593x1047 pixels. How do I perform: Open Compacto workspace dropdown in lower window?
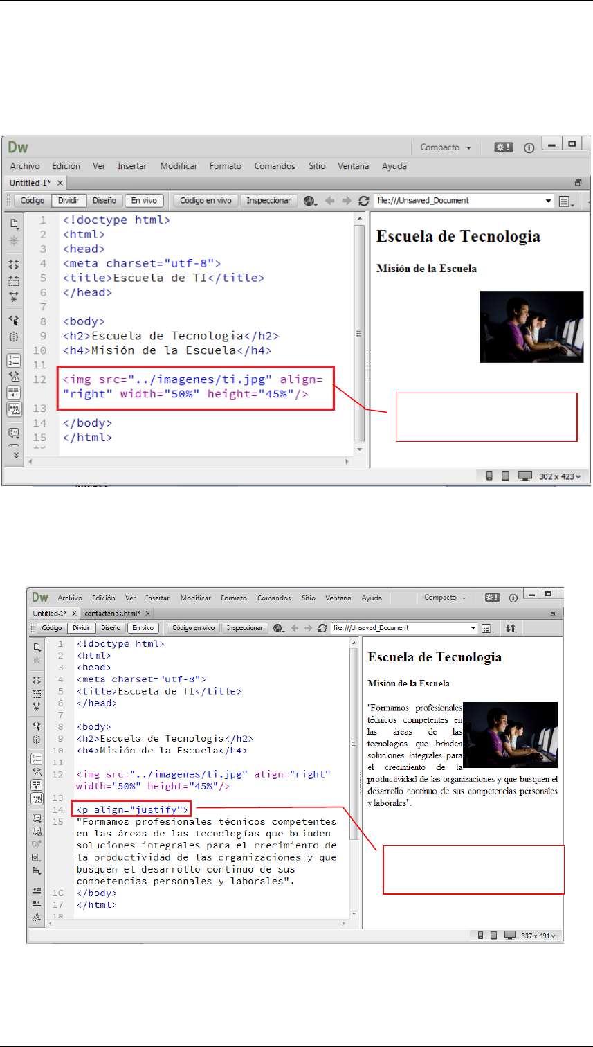[446, 597]
